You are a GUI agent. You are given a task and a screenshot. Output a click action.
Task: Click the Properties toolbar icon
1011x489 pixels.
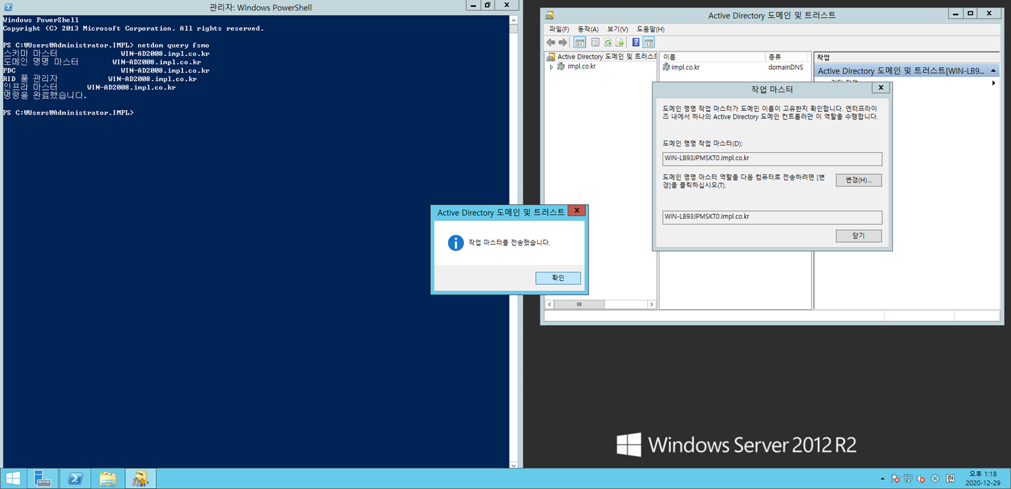pos(595,43)
